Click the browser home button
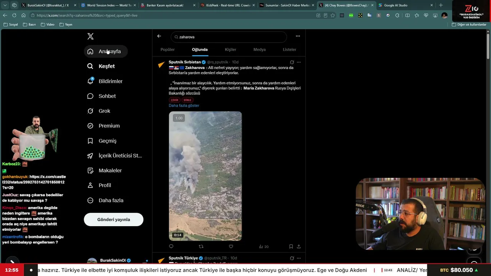The width and height of the screenshot is (491, 276). [23, 15]
